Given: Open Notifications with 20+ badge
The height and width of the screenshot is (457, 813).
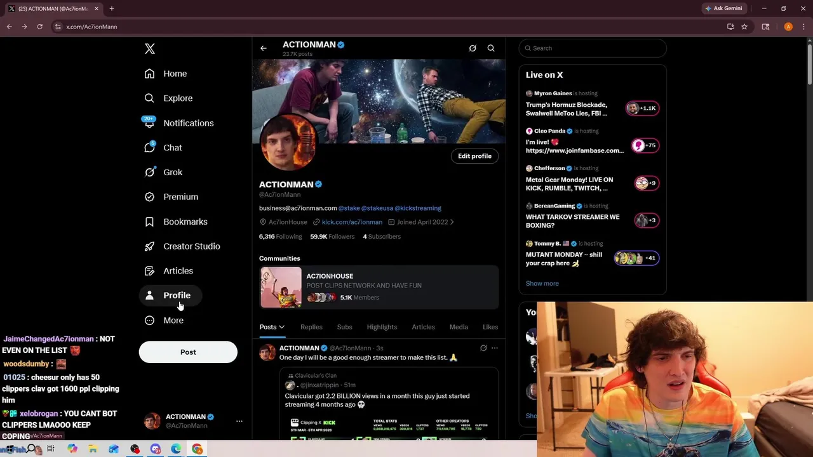Looking at the screenshot, I should (x=178, y=123).
